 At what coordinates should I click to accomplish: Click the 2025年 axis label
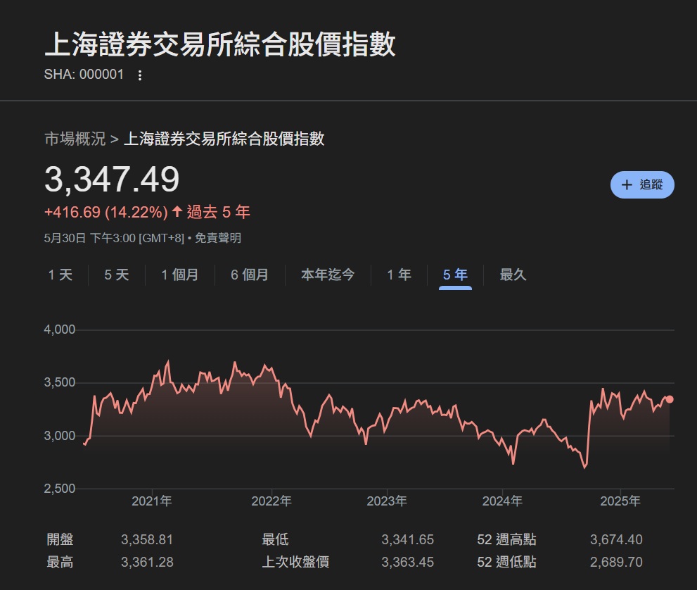tap(620, 501)
